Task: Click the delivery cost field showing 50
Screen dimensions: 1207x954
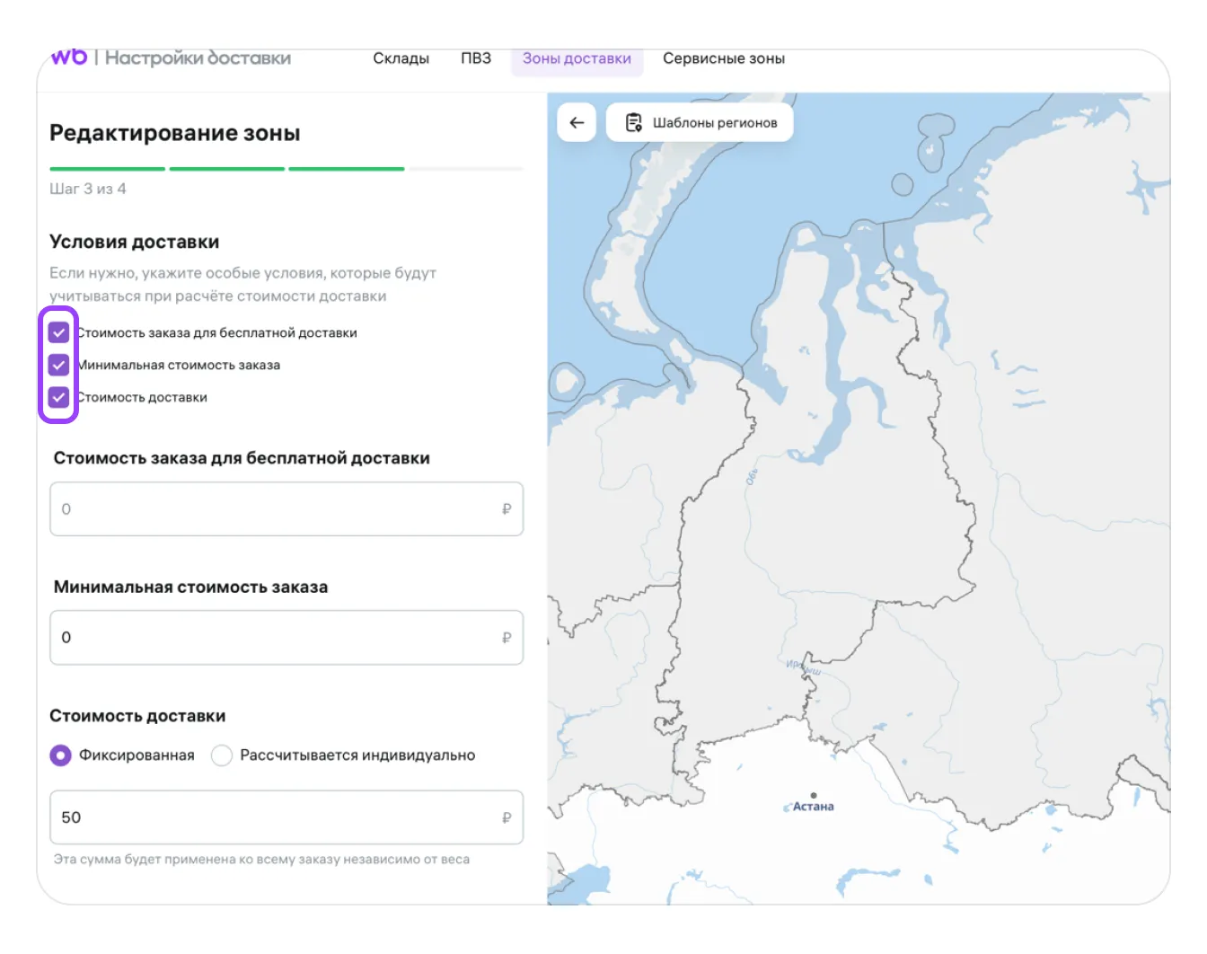Action: (286, 817)
